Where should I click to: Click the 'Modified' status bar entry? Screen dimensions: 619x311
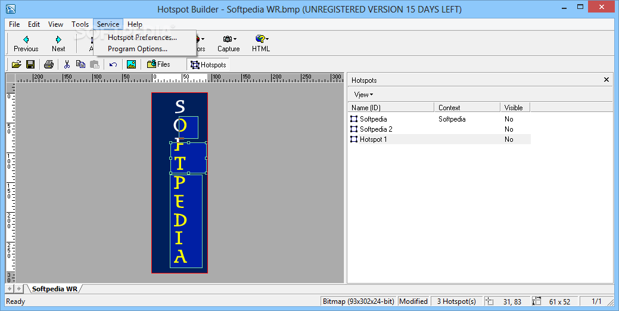[x=413, y=301]
